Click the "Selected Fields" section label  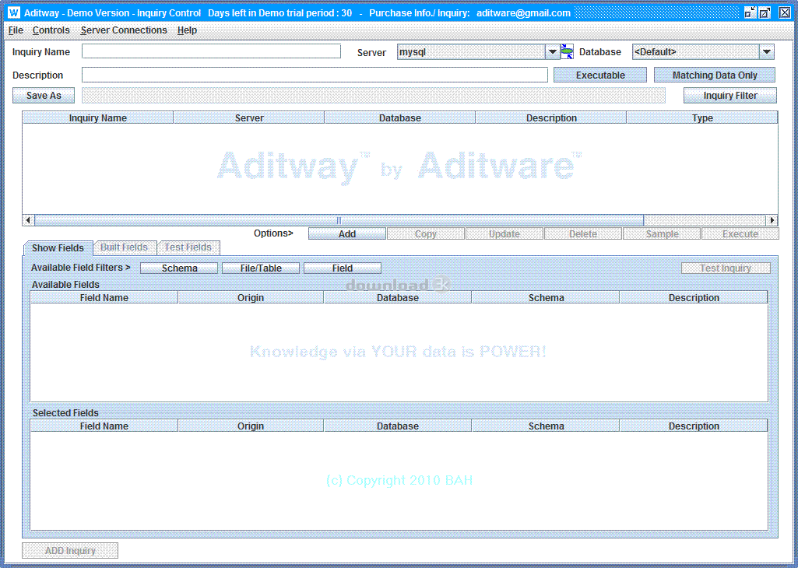65,413
